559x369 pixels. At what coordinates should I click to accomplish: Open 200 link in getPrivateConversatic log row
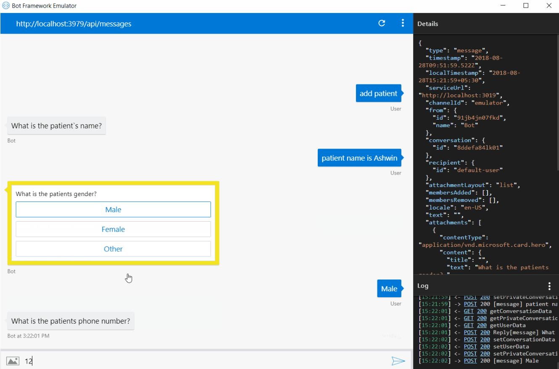point(482,318)
